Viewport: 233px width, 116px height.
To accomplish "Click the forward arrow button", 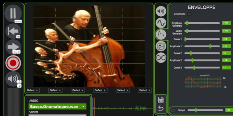I will pos(13,46).
